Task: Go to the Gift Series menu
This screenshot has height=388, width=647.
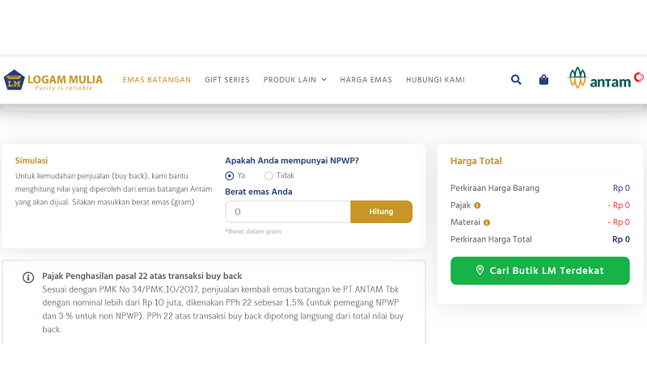Action: (227, 80)
